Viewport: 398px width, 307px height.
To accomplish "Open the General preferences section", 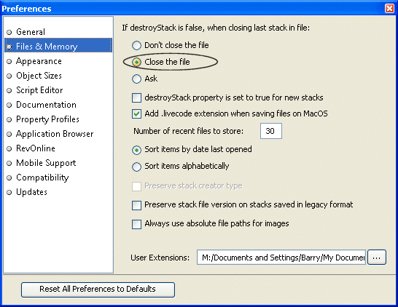I will coord(31,32).
